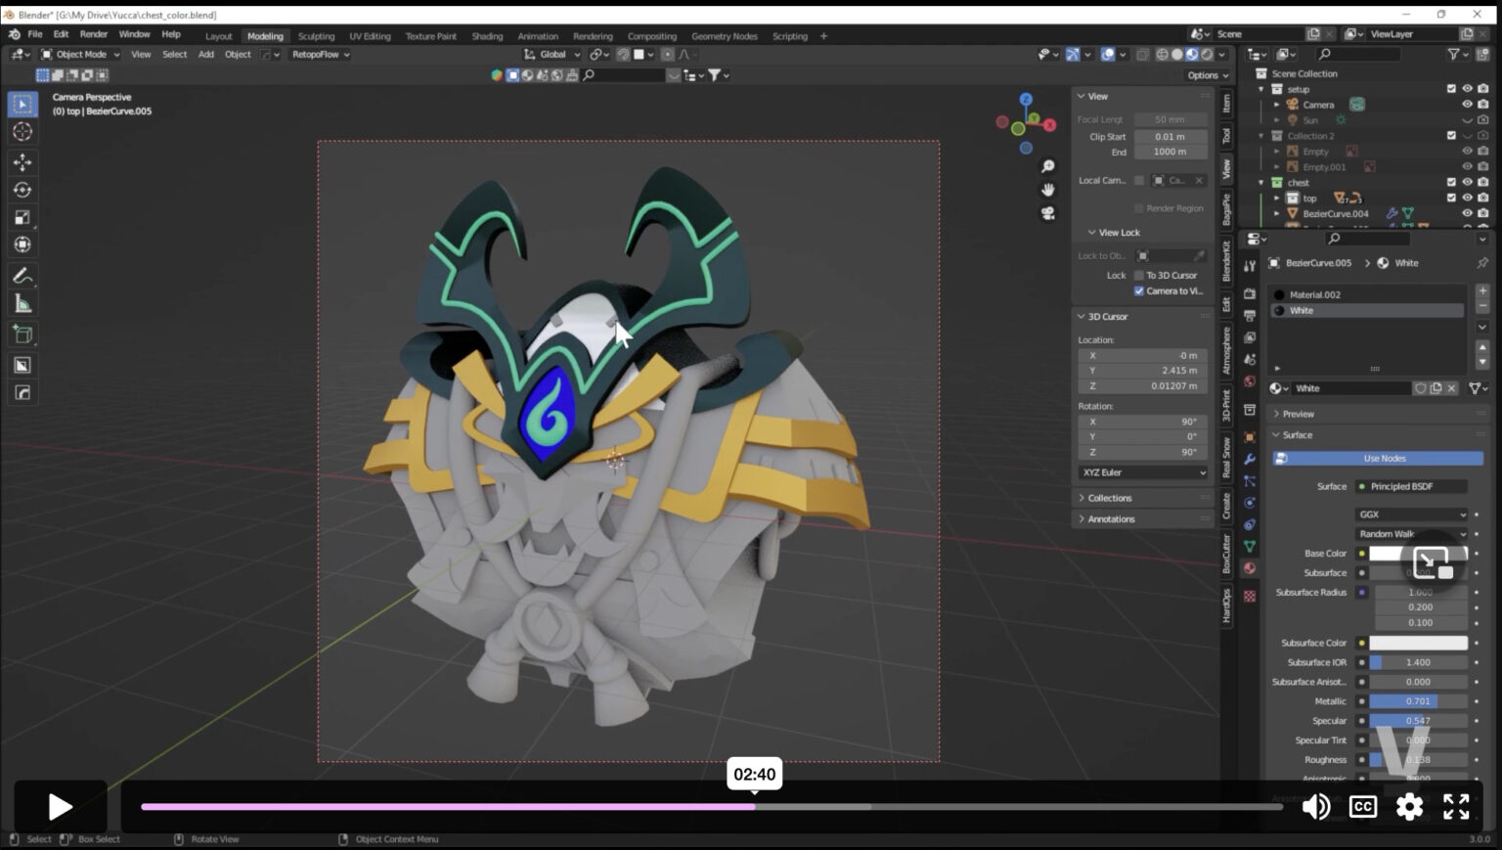
Task: Play the video
Action: click(x=60, y=806)
